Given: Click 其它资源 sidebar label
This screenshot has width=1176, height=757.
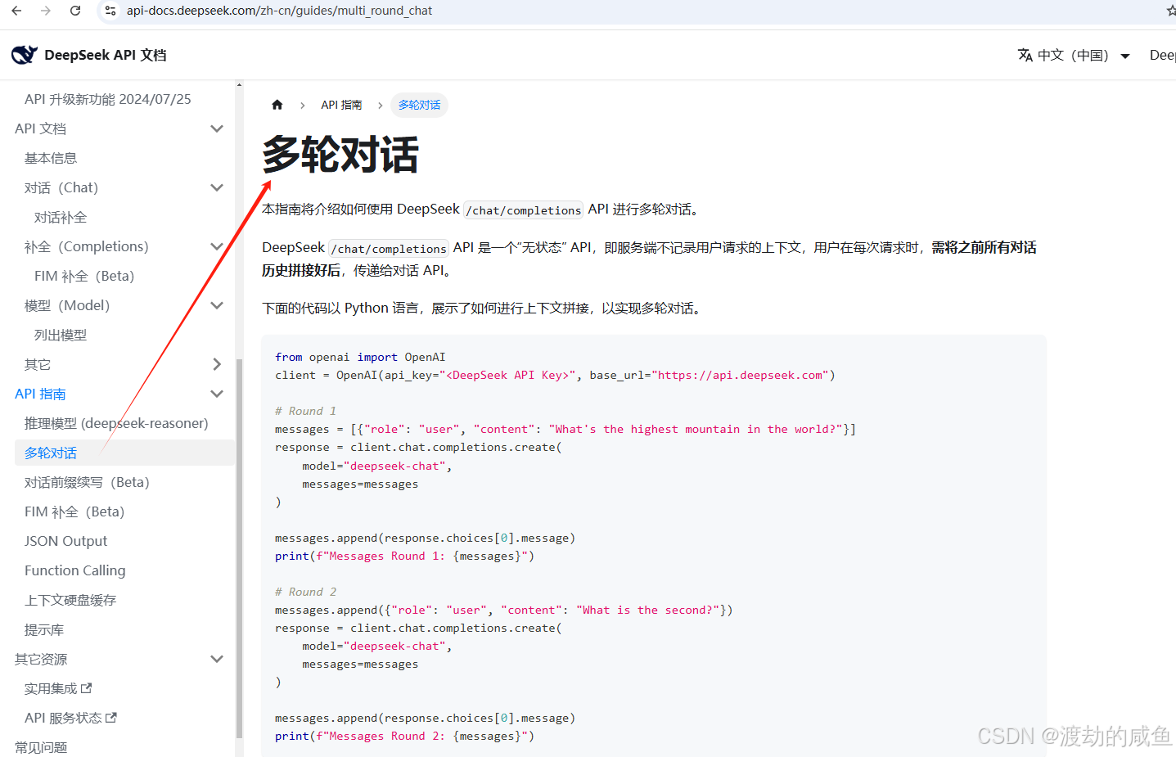Looking at the screenshot, I should point(41,659).
